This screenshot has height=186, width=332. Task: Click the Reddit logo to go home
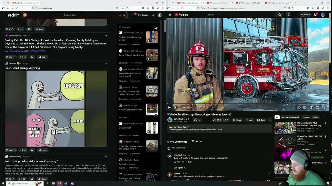(13, 15)
